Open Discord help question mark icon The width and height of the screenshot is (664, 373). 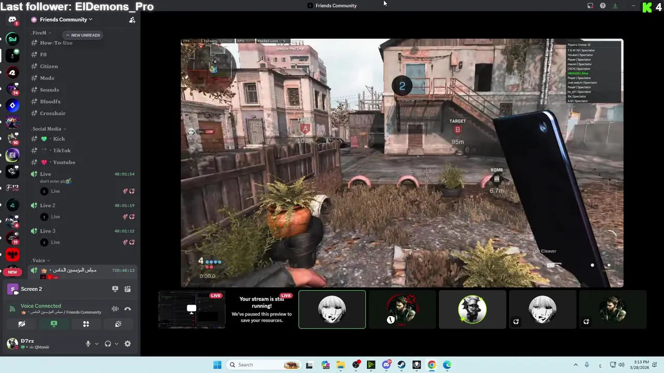click(x=603, y=6)
